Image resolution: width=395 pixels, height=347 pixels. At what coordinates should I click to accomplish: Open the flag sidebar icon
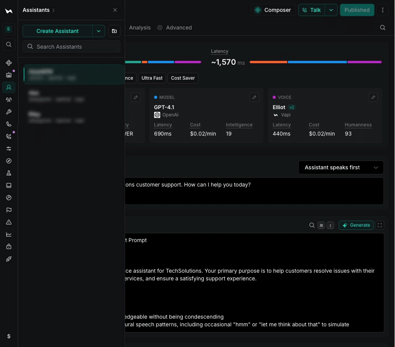[8, 210]
